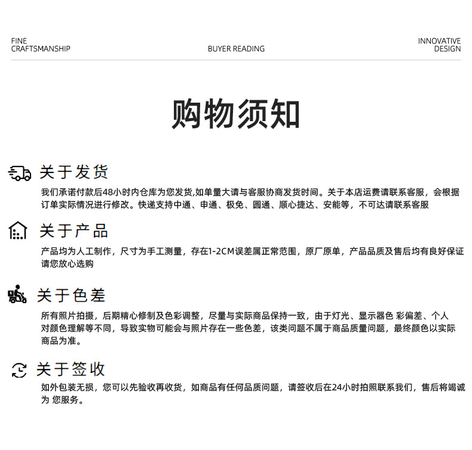Click the refresh clock icon beside 关于签收
This screenshot has width=472, height=450.
(19, 370)
